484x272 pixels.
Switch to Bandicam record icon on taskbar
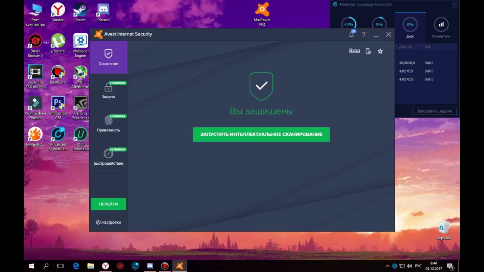pos(165,266)
